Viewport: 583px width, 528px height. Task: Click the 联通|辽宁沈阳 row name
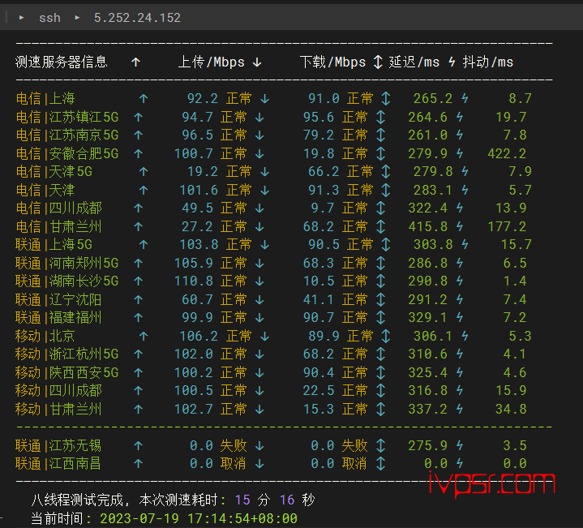(58, 299)
